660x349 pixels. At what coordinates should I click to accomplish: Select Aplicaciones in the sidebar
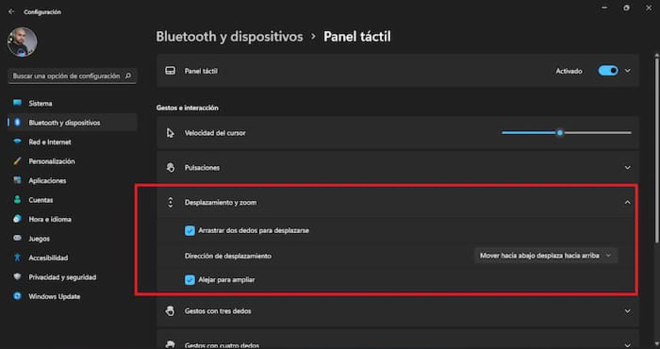47,181
